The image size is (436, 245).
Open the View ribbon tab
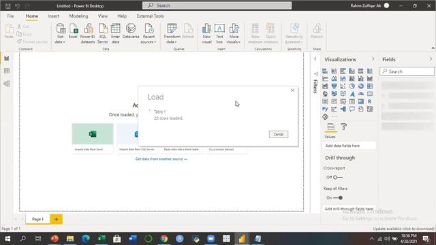click(x=103, y=16)
